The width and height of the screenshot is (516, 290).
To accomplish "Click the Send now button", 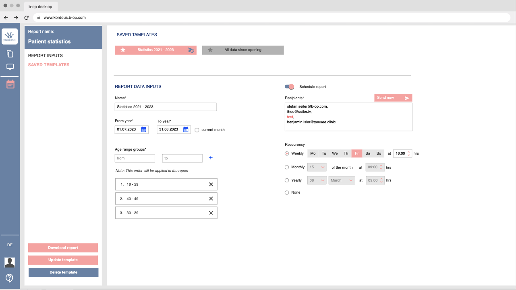I will (x=393, y=98).
